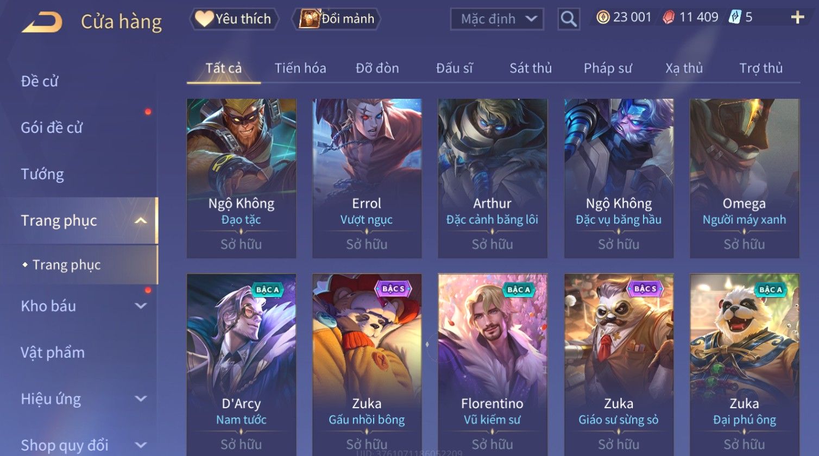The height and width of the screenshot is (456, 819).
Task: Click the plus icon to add currency
Action: tap(797, 17)
